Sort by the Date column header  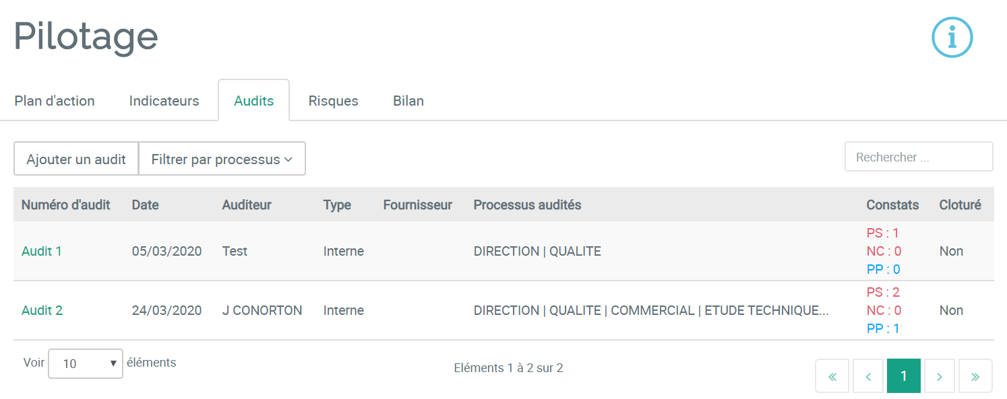[x=146, y=205]
